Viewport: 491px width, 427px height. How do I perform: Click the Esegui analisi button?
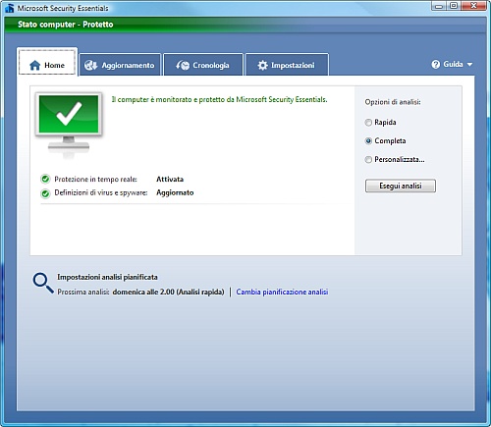[401, 186]
